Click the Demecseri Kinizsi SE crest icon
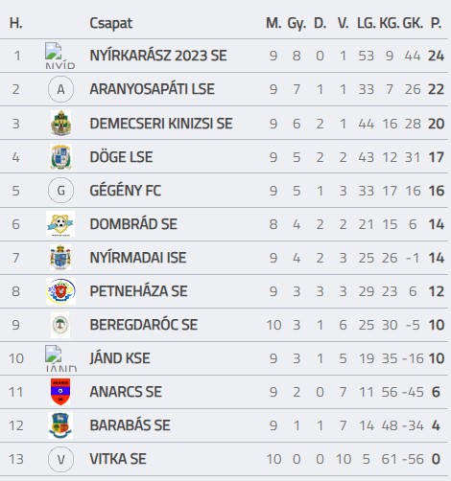 pos(60,124)
